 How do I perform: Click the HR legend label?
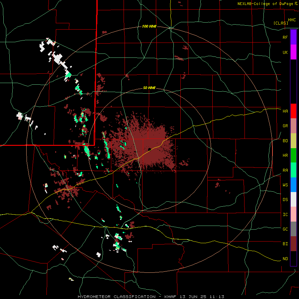click(x=285, y=155)
